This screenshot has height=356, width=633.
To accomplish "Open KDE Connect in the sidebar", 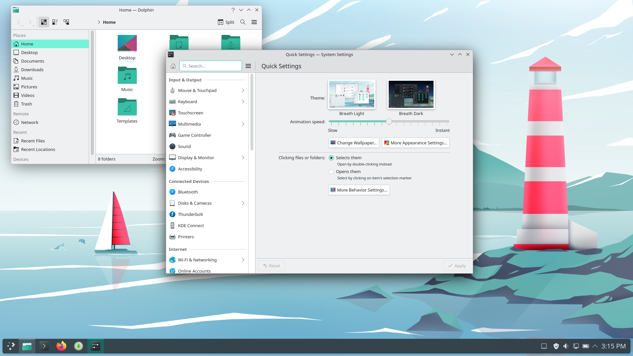I will point(207,225).
